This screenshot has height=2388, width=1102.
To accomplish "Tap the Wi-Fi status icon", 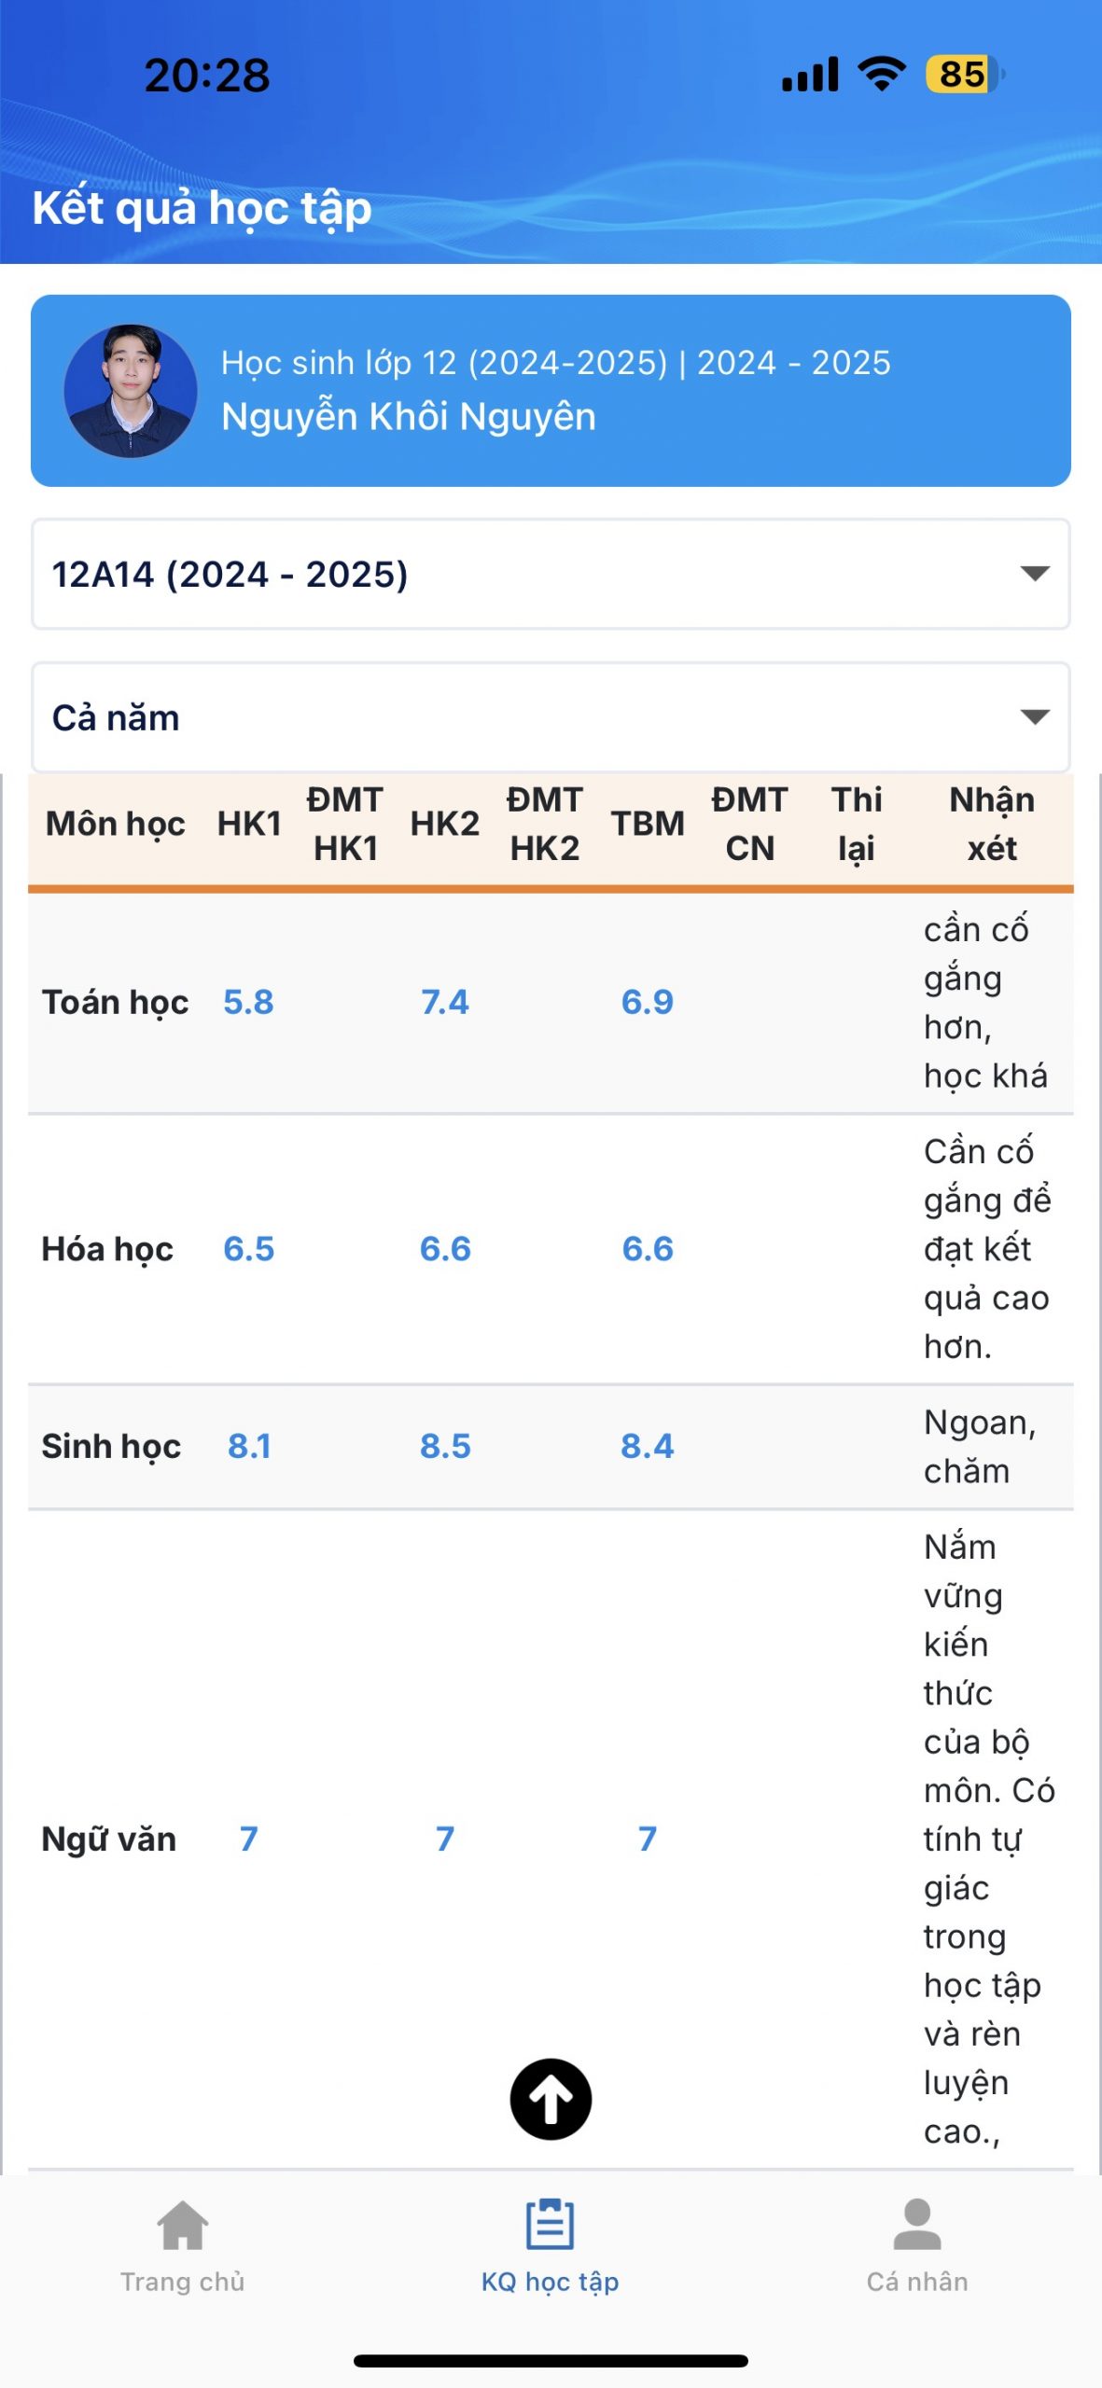I will pos(882,74).
